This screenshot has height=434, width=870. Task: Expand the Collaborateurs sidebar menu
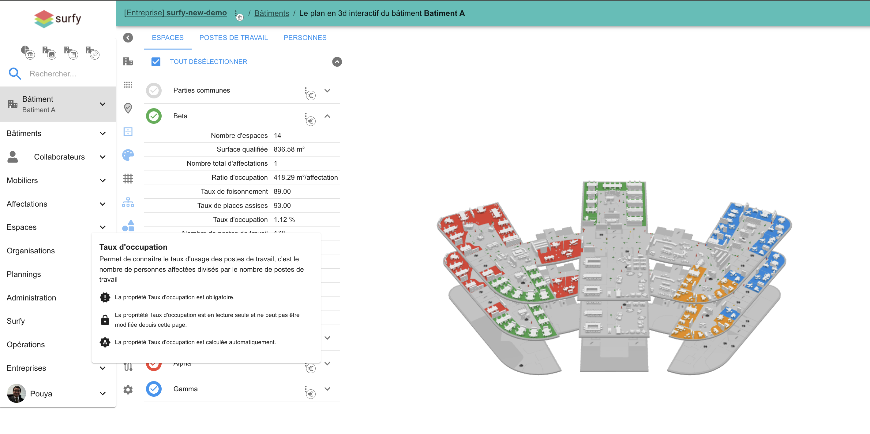[103, 157]
